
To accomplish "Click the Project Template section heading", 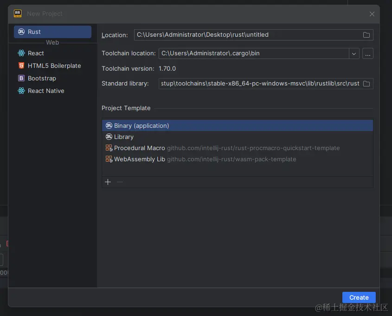I will (x=126, y=108).
